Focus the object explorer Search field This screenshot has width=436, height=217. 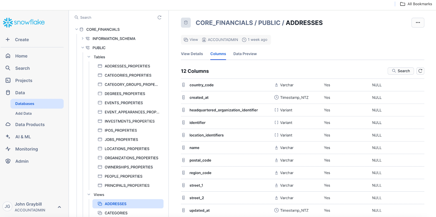tap(114, 17)
